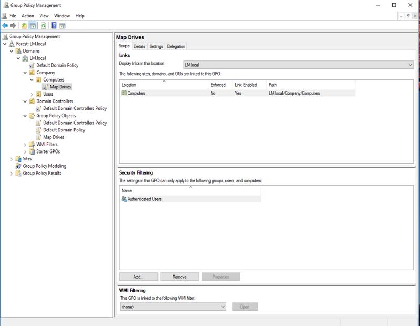
Task: Switch to the Settings tab
Action: click(x=156, y=46)
